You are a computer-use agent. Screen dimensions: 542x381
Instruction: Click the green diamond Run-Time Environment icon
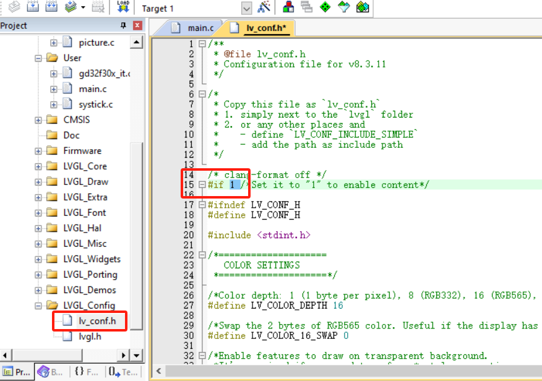tap(325, 7)
